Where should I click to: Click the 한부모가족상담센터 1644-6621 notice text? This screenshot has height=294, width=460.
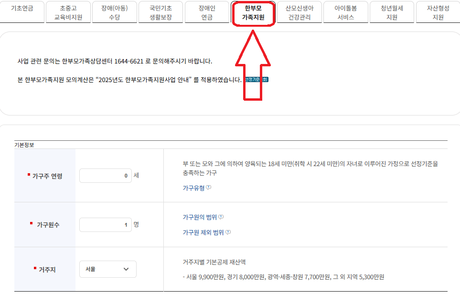115,61
